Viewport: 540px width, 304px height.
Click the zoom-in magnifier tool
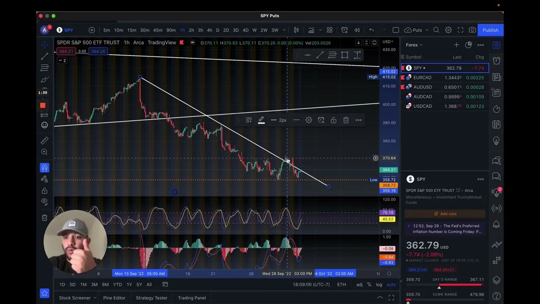(44, 152)
